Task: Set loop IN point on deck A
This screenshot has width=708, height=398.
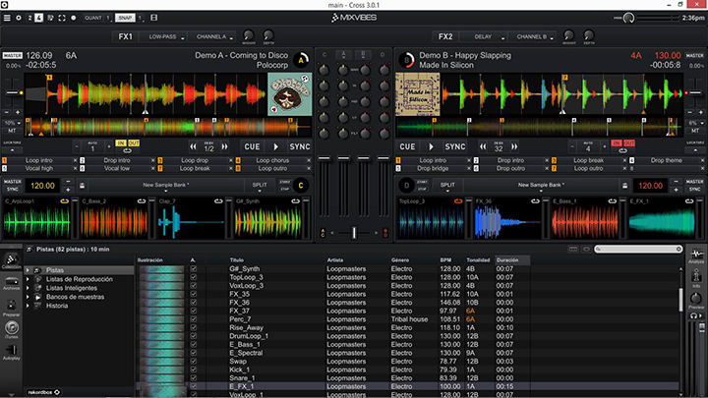Action: click(x=121, y=143)
